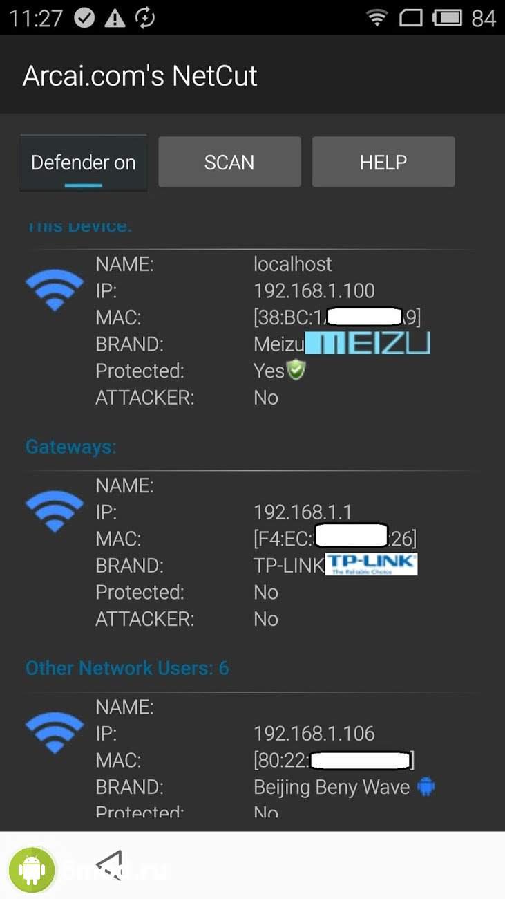Tap the gateway IP address 192.168.1.1
The width and height of the screenshot is (505, 899).
(x=303, y=512)
